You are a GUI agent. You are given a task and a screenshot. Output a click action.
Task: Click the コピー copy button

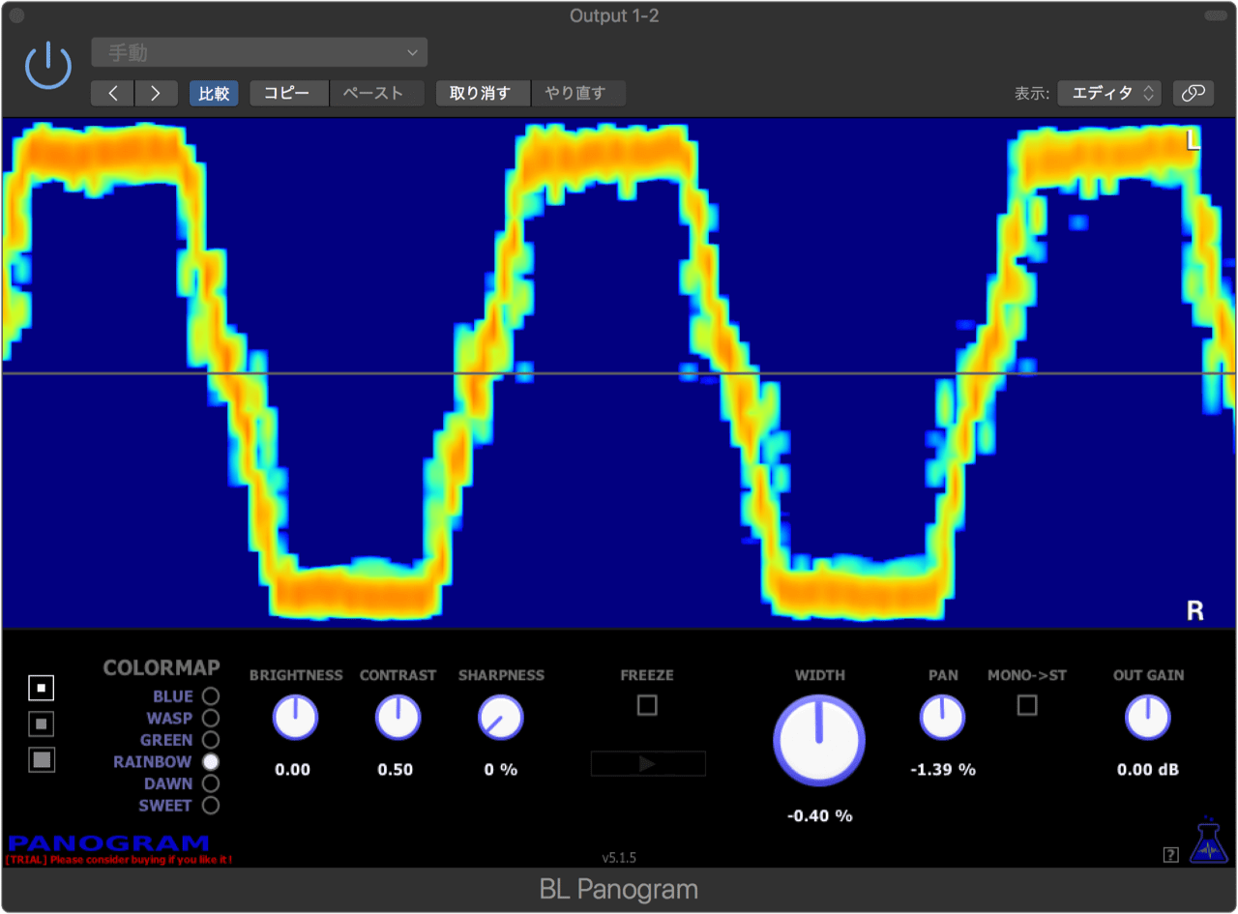[288, 94]
